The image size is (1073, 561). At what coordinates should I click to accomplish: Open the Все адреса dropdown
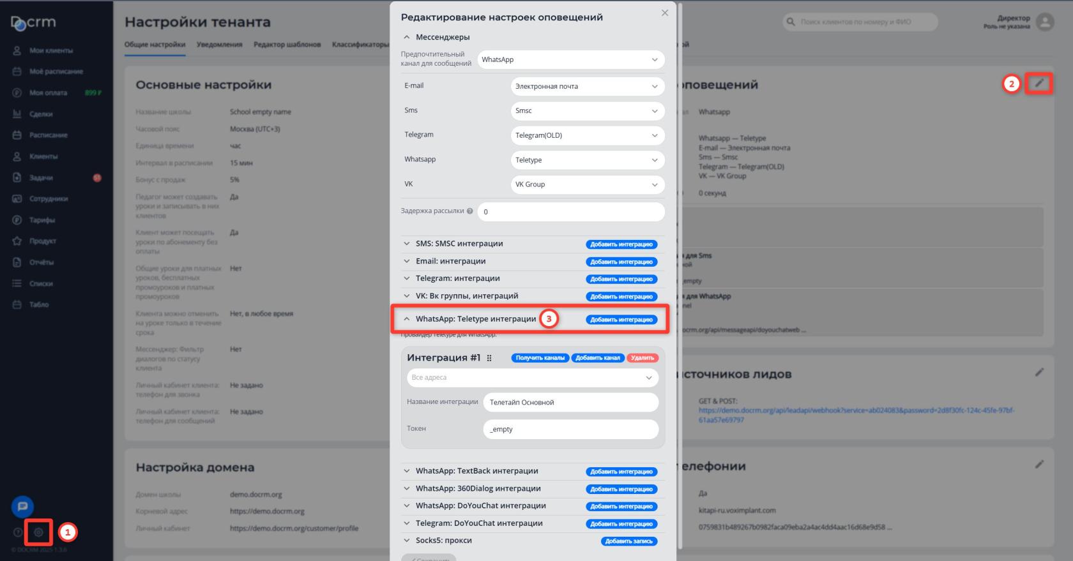click(x=532, y=378)
